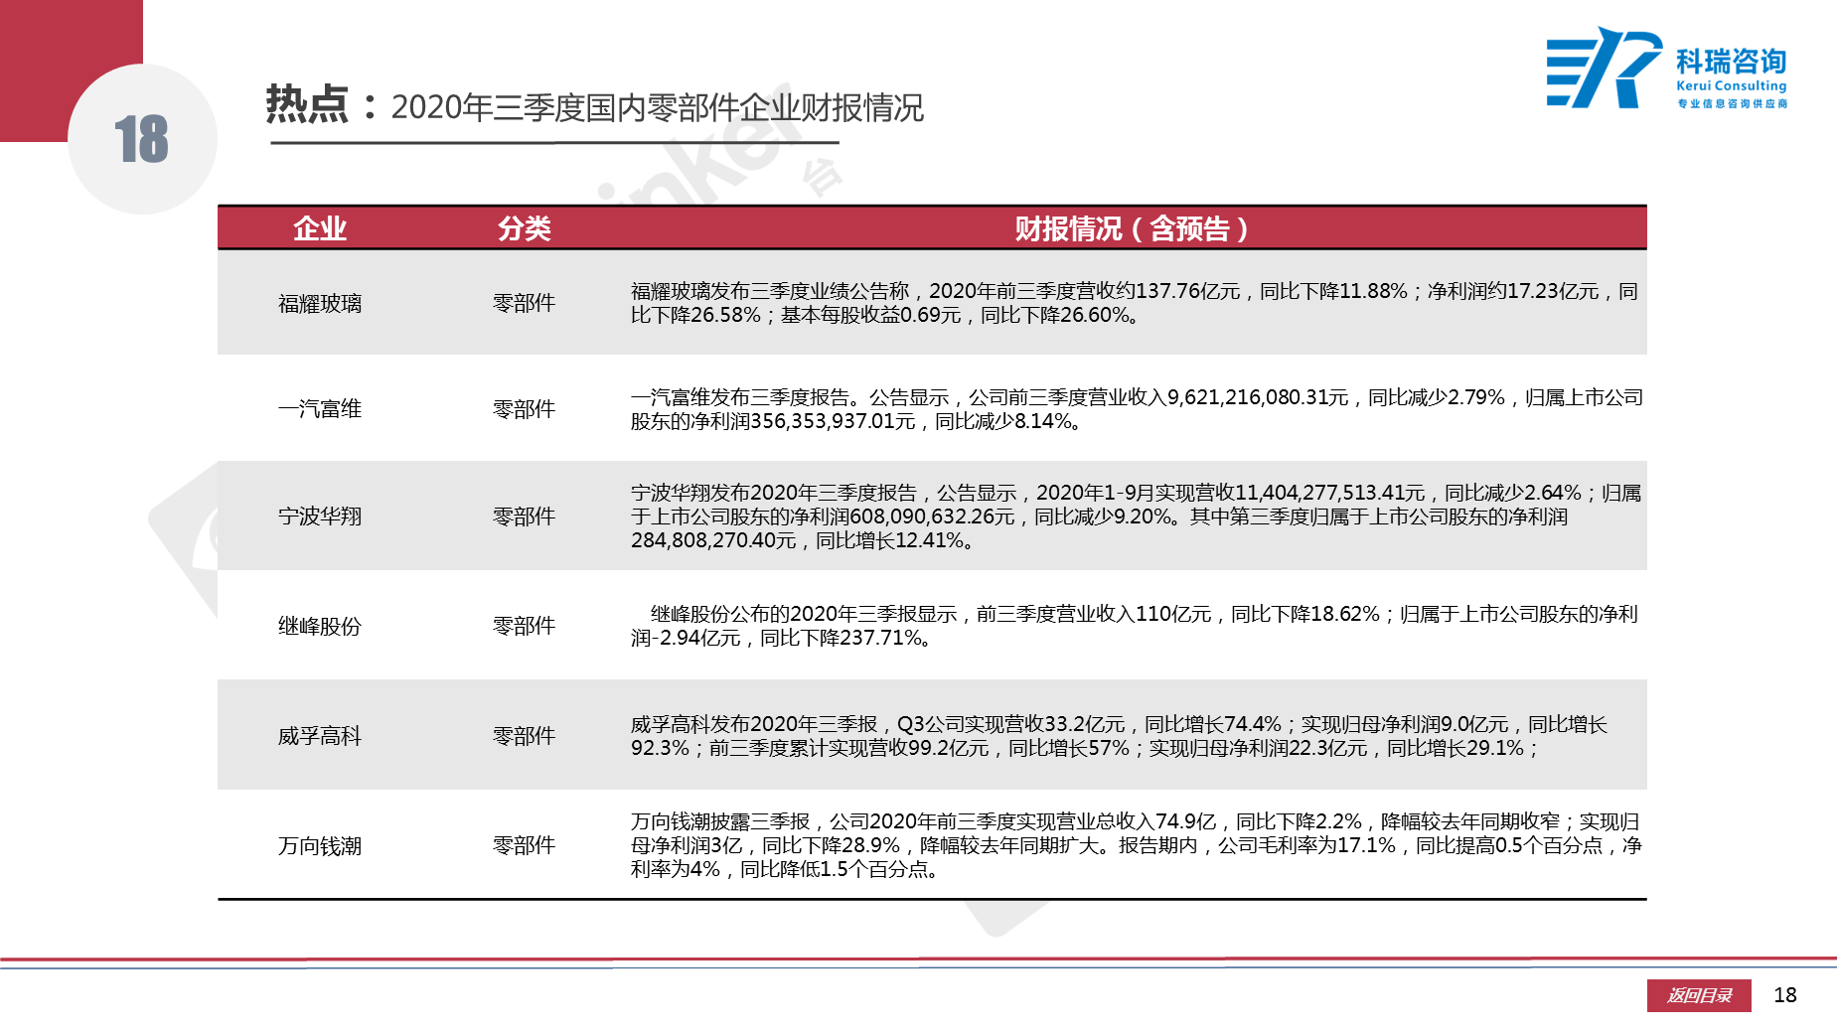Click 零部件 in the 一汽富维 row

click(x=525, y=408)
